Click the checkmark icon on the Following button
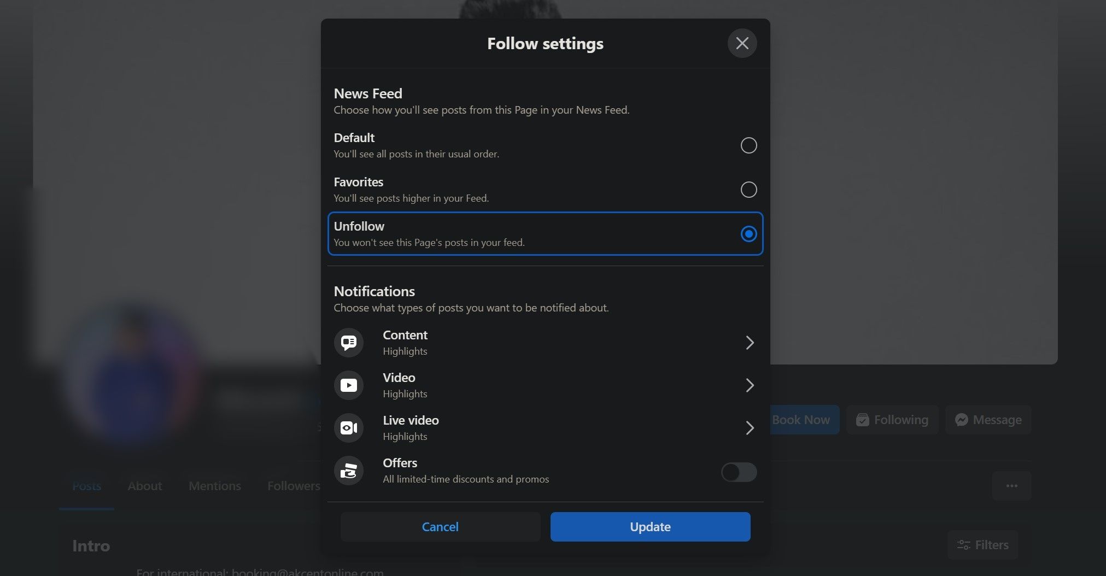 click(x=863, y=420)
